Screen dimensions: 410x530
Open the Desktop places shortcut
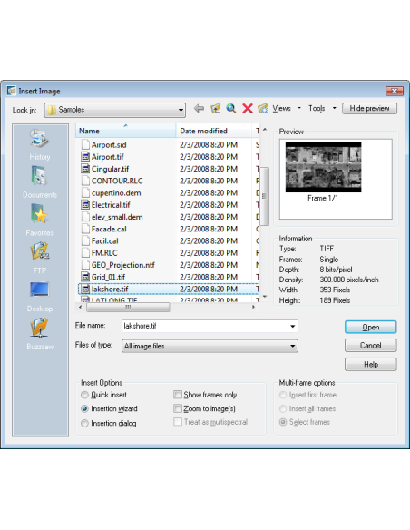pyautogui.click(x=40, y=297)
